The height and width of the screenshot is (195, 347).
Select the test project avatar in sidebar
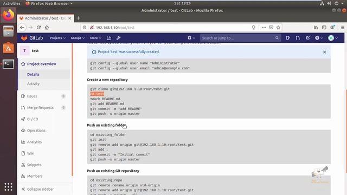[24, 50]
